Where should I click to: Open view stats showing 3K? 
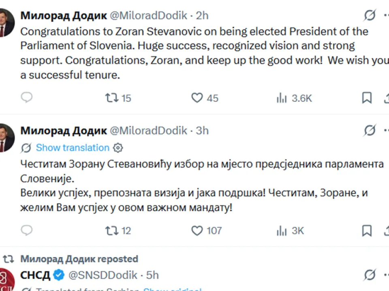tap(281, 230)
